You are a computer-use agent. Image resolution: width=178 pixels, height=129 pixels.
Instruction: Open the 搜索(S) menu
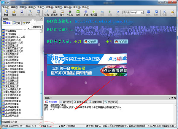23,7
